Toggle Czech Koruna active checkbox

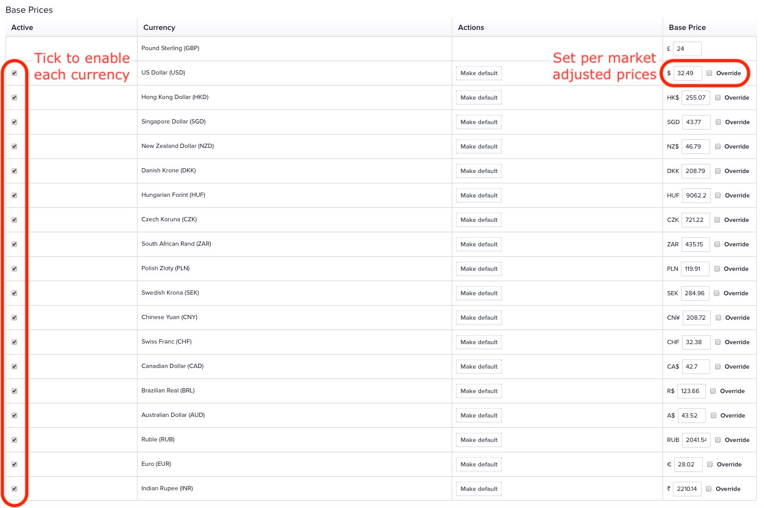(14, 220)
